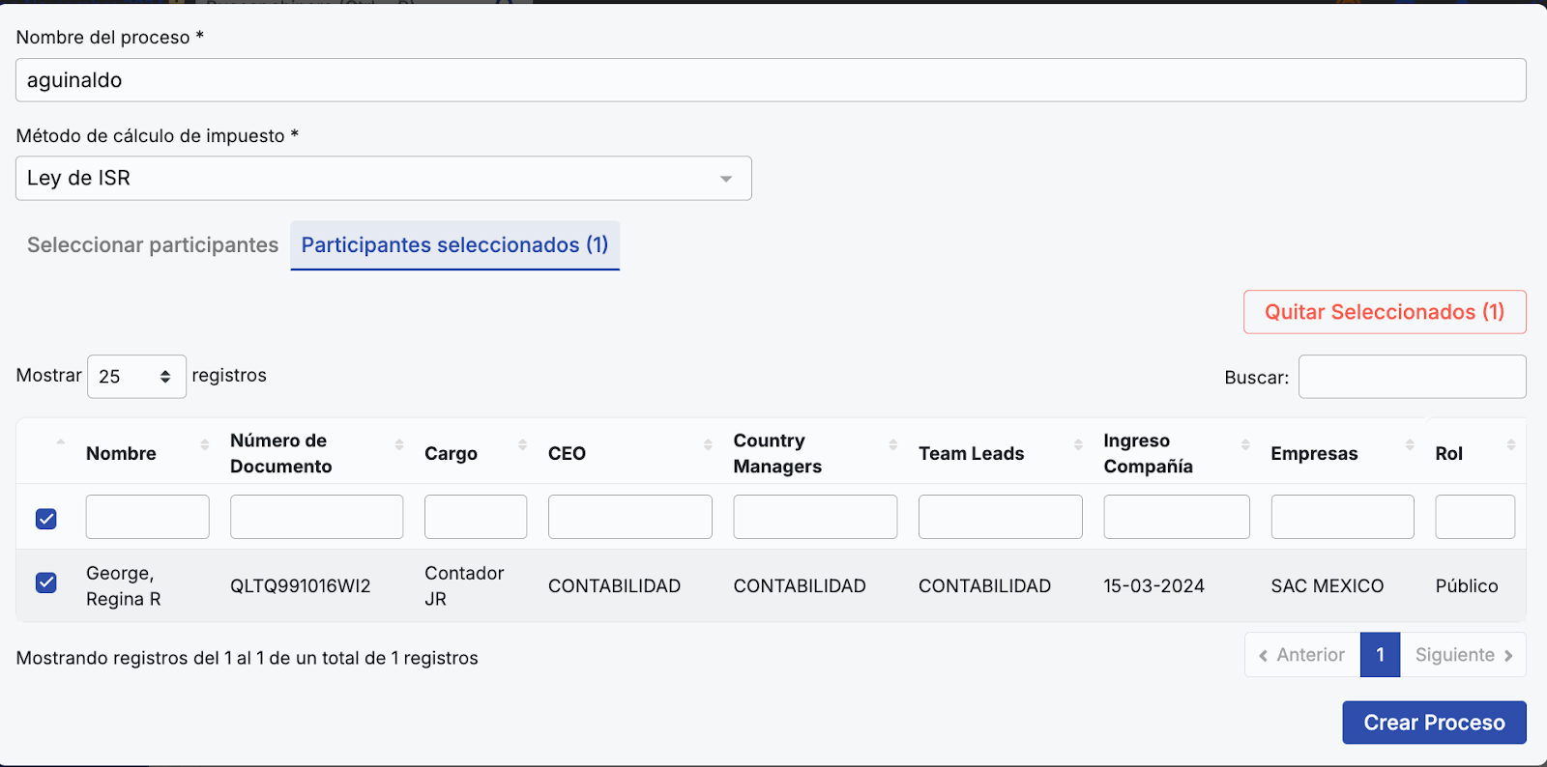This screenshot has height=767, width=1547.
Task: Sort Empresas column with arrow icon
Action: (x=1410, y=444)
